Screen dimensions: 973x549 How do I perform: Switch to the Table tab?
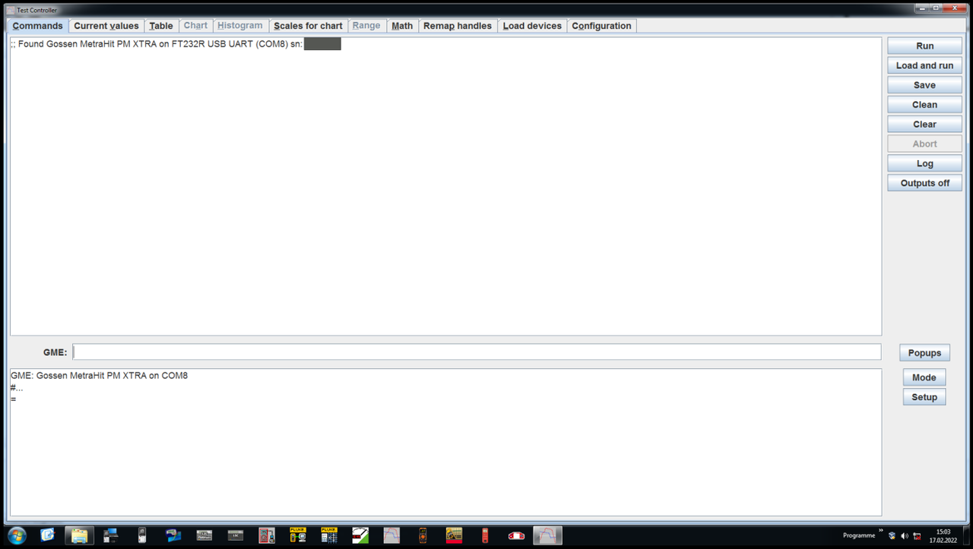click(161, 26)
